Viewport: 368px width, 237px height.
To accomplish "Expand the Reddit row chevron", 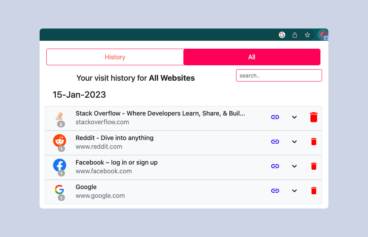I will coord(294,142).
